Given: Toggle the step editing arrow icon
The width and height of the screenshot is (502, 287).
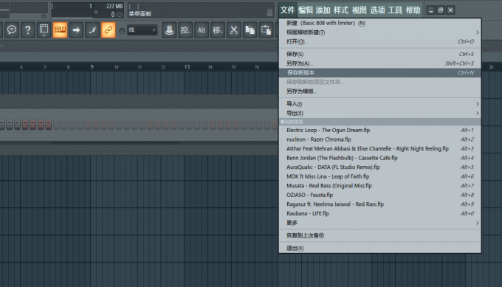Looking at the screenshot, I should pyautogui.click(x=76, y=30).
